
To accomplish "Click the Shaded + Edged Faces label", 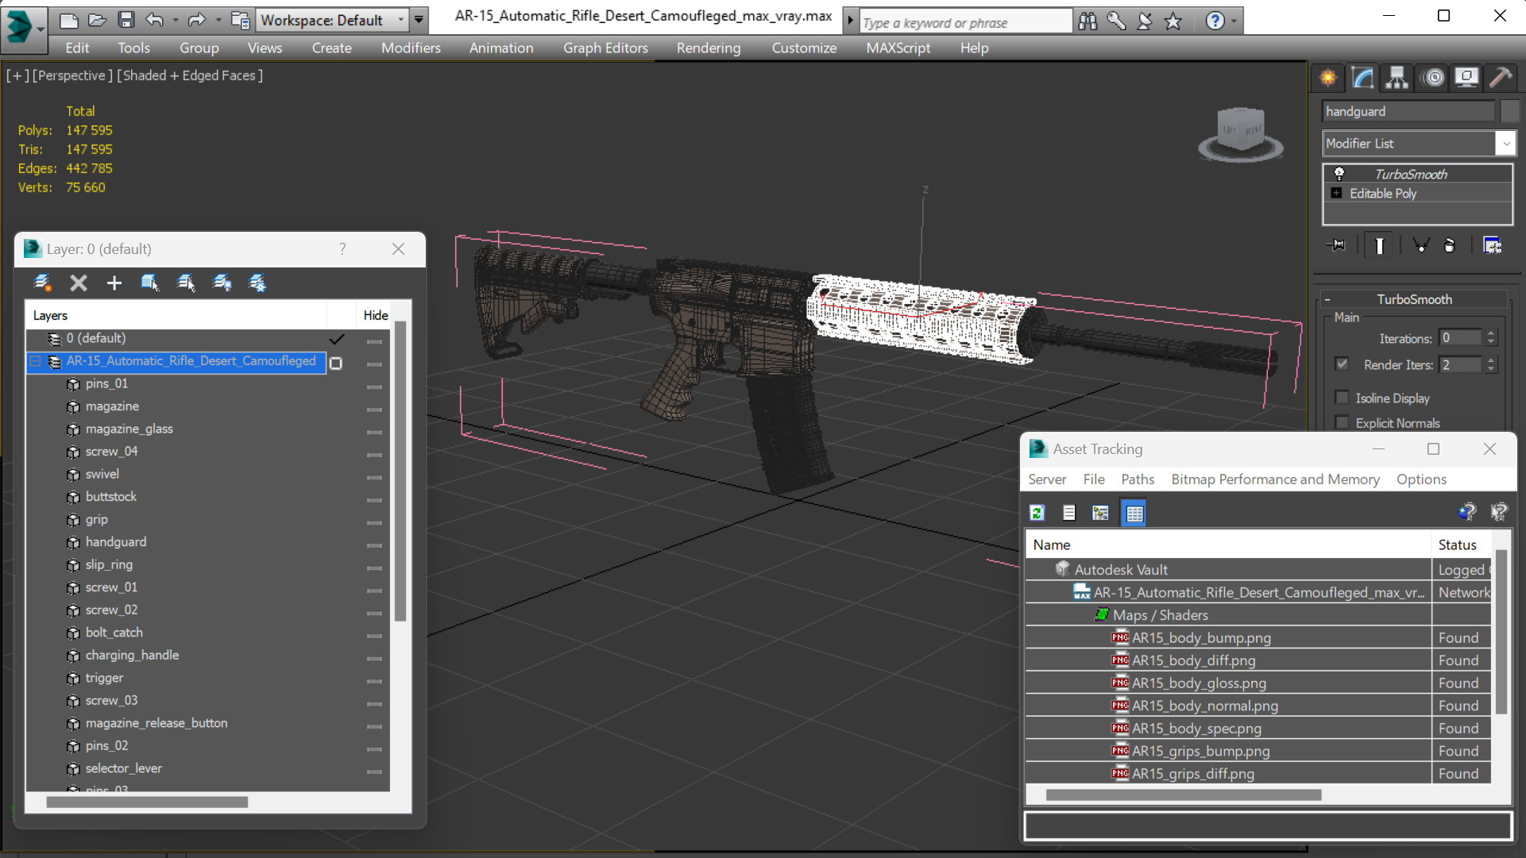I will tap(190, 75).
